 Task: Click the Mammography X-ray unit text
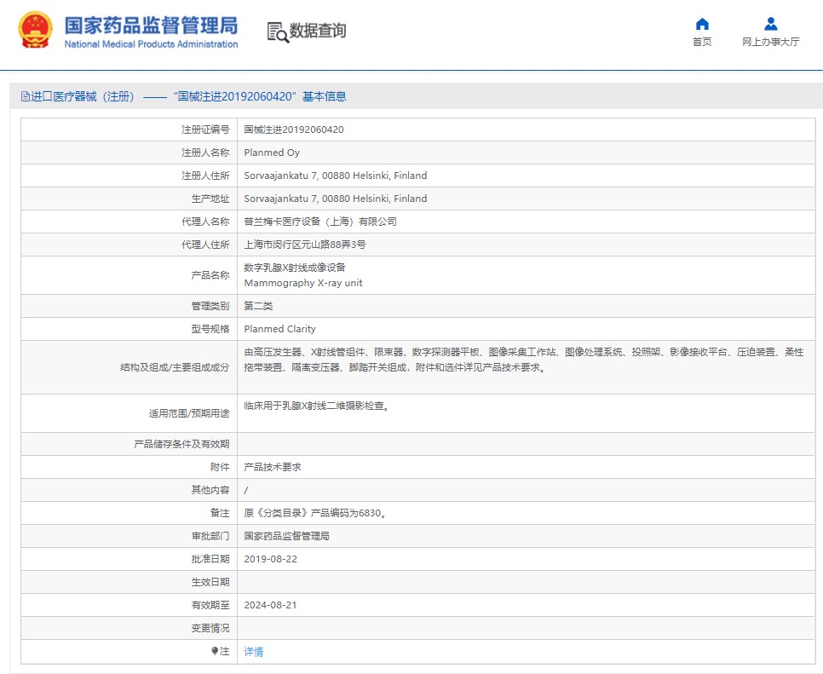[x=303, y=283]
